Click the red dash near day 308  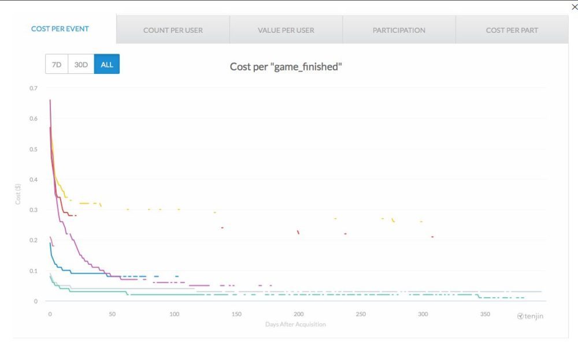click(x=432, y=237)
